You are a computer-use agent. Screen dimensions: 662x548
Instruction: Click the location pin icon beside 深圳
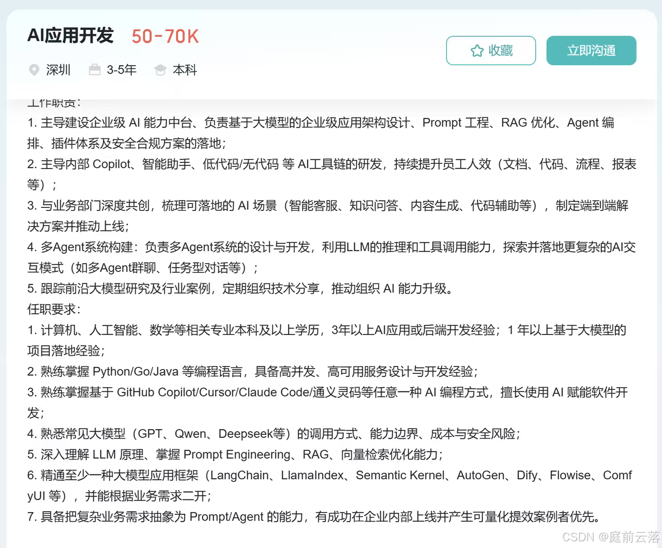pos(34,70)
